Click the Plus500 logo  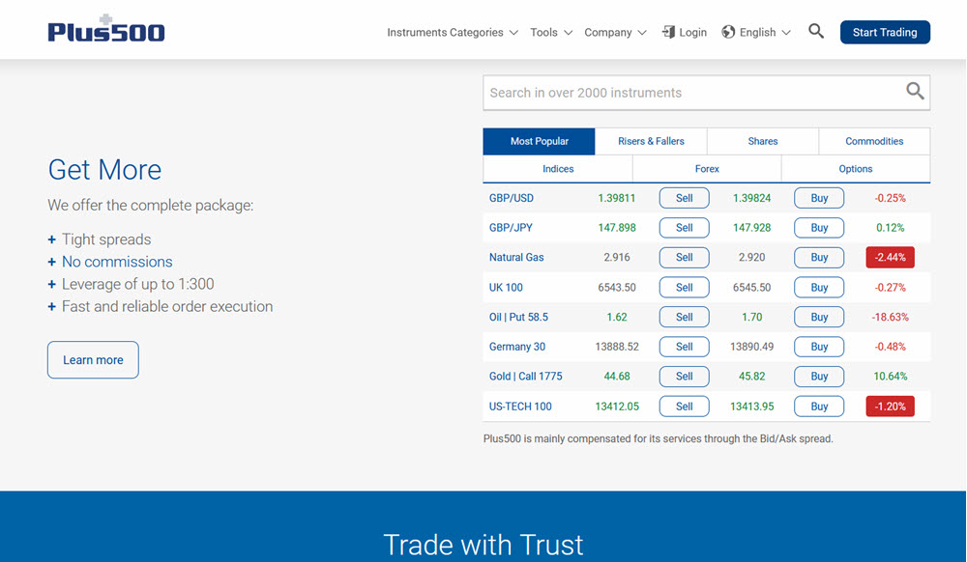(106, 30)
